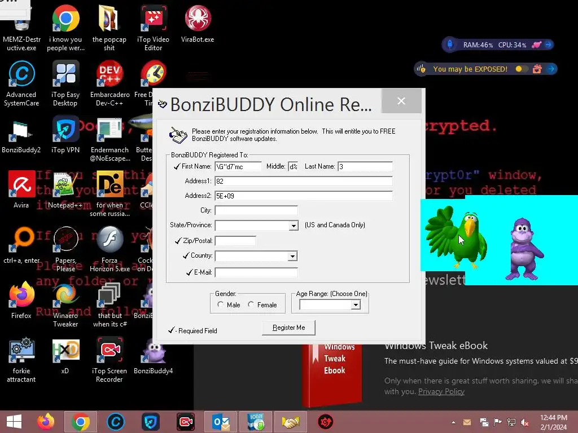The height and width of the screenshot is (433, 578).
Task: Open iTop Screen Recorder taskbar icon
Action: pos(186,422)
